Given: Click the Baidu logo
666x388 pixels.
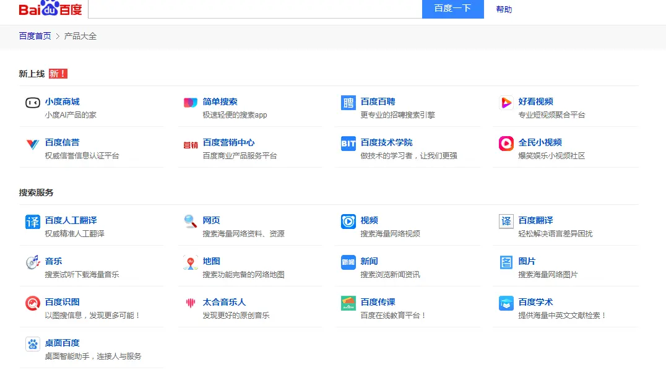Looking at the screenshot, I should (50, 9).
